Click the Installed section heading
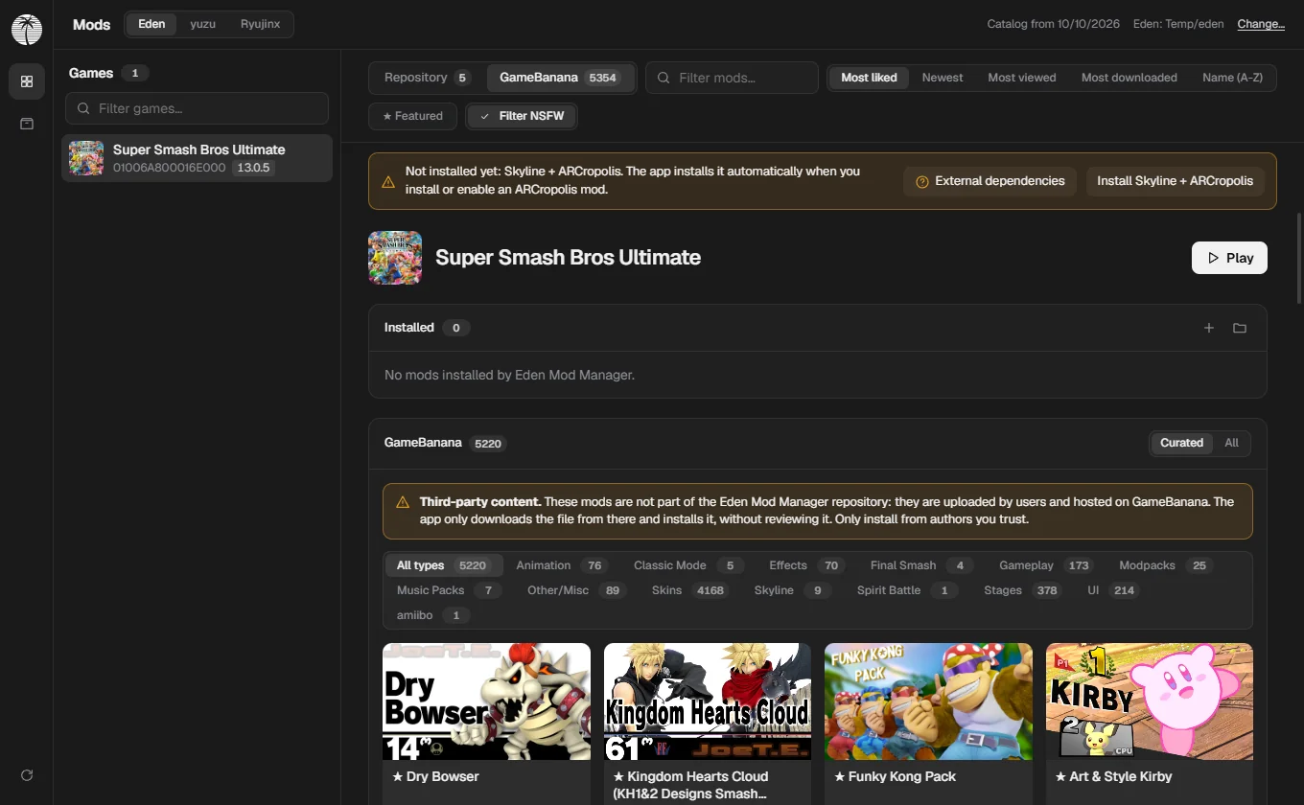Screen dimensions: 1304x805 click(409, 328)
